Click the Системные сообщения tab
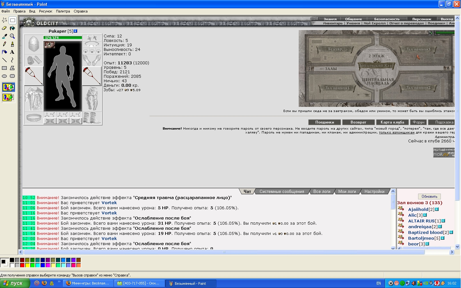 (x=282, y=191)
